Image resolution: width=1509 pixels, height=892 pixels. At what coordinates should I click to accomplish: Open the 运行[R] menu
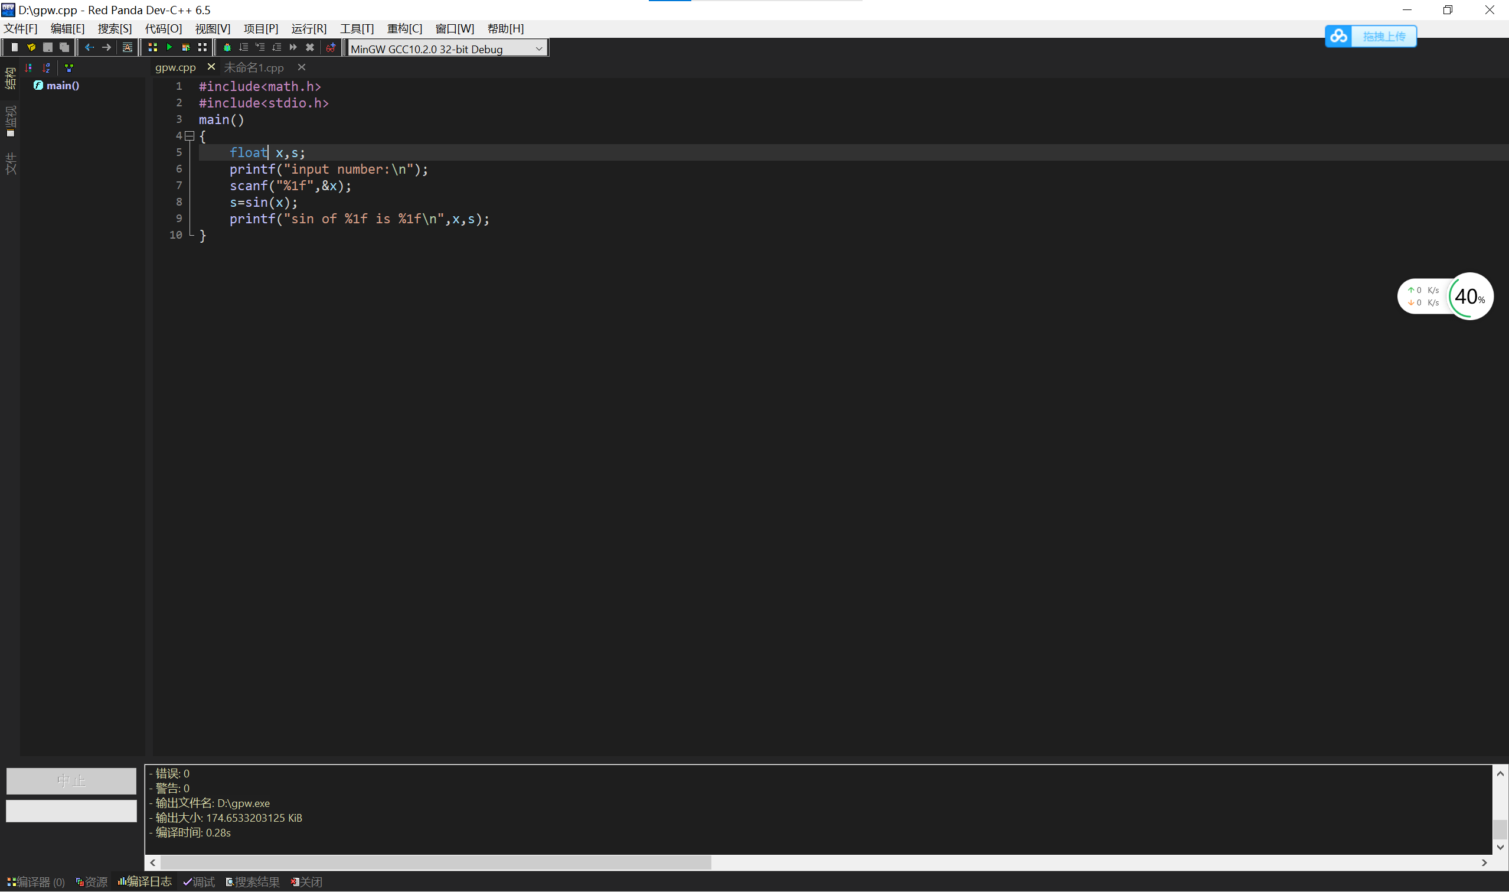[x=309, y=28]
